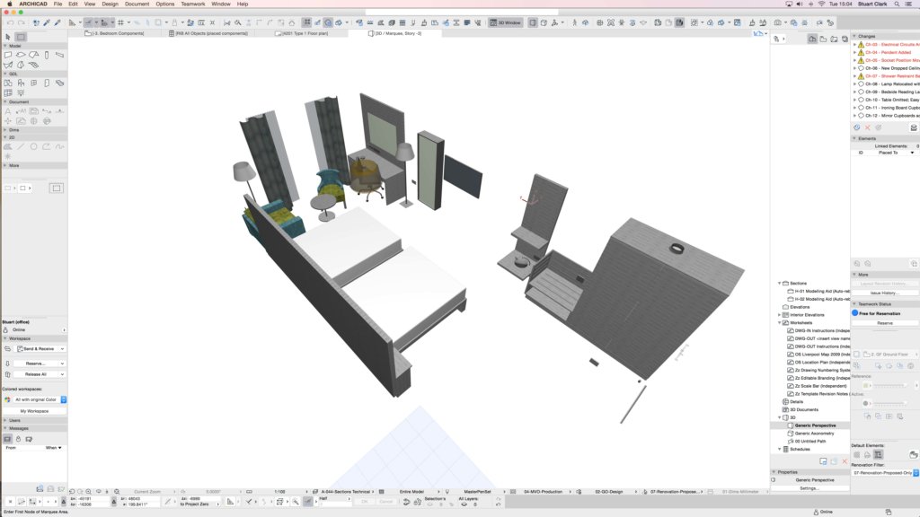Choose the Wall tool in Model section
This screenshot has height=517, width=920.
point(8,55)
